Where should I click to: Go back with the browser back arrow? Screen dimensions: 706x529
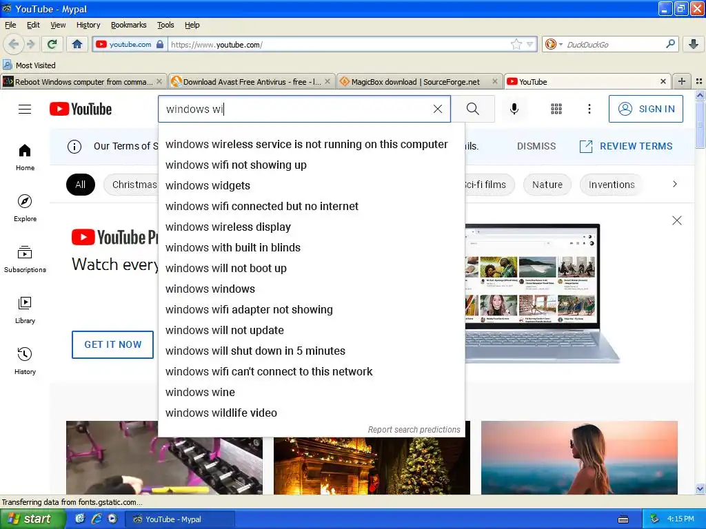13,44
